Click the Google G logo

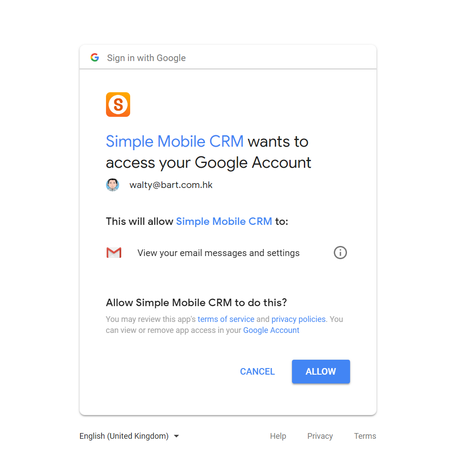click(95, 58)
